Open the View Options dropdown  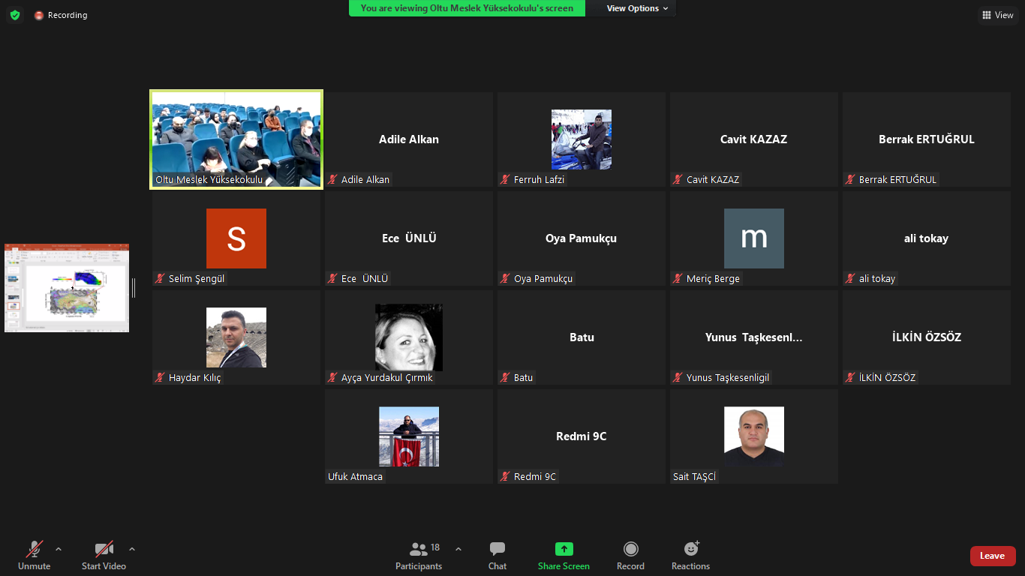637,8
